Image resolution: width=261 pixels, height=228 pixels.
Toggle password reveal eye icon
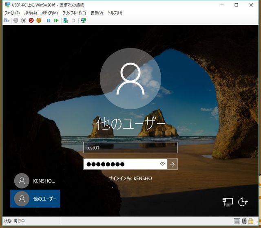coord(162,164)
